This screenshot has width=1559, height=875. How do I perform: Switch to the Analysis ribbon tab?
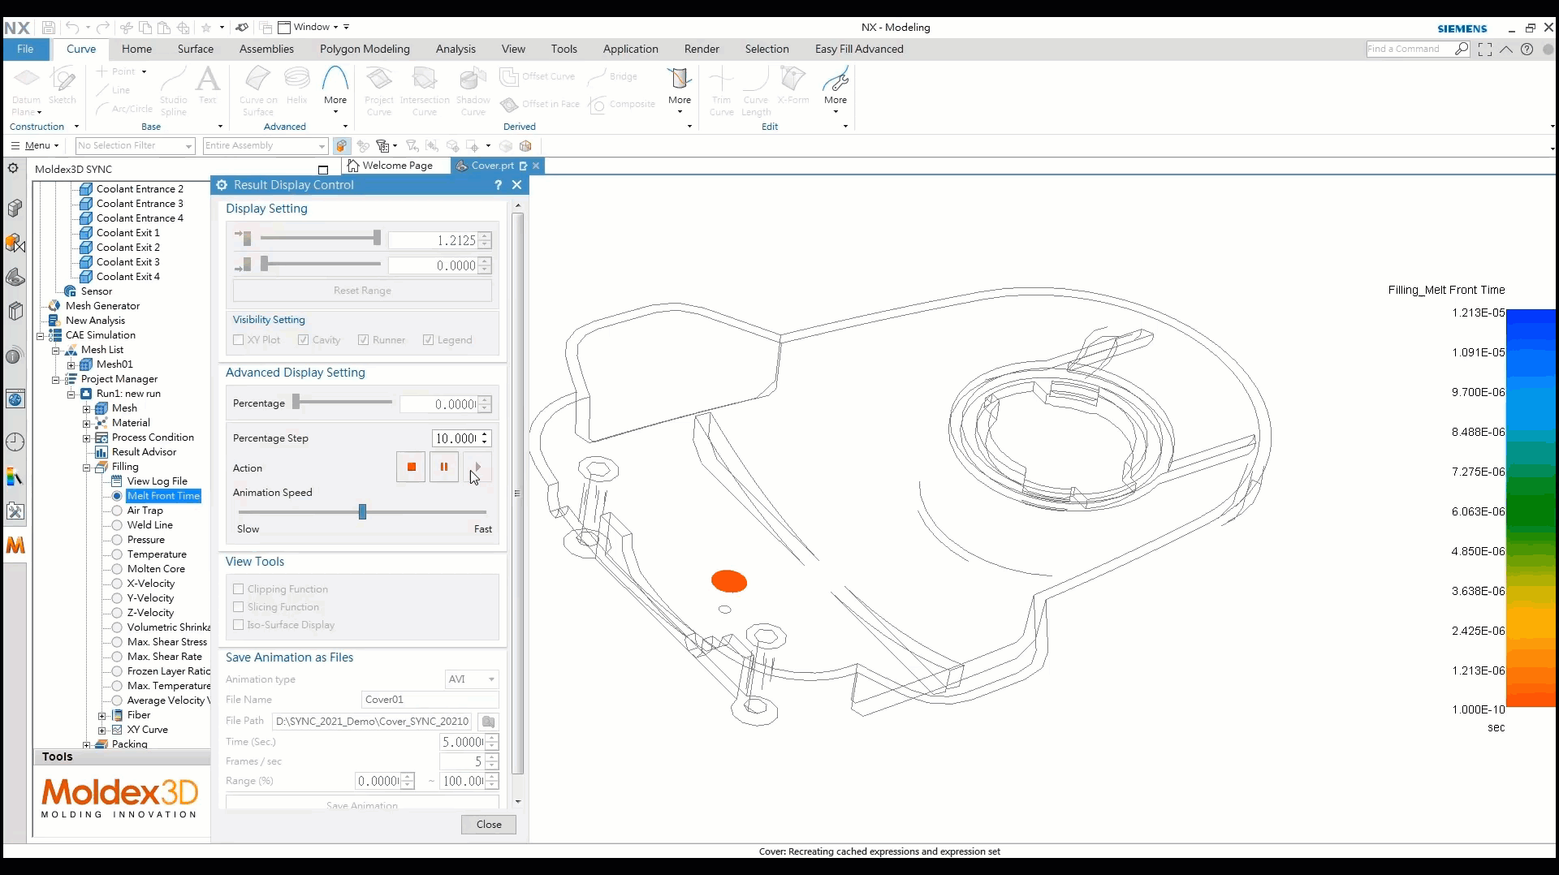click(x=456, y=49)
